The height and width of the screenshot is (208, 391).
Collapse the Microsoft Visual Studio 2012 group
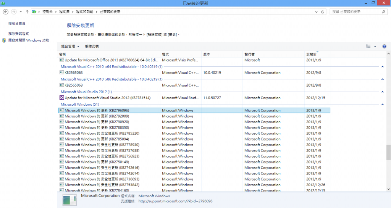[x=382, y=92]
